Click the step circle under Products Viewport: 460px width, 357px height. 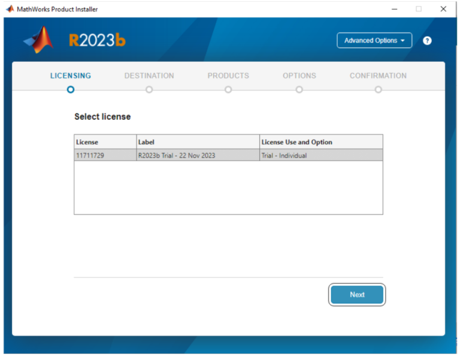pos(228,90)
